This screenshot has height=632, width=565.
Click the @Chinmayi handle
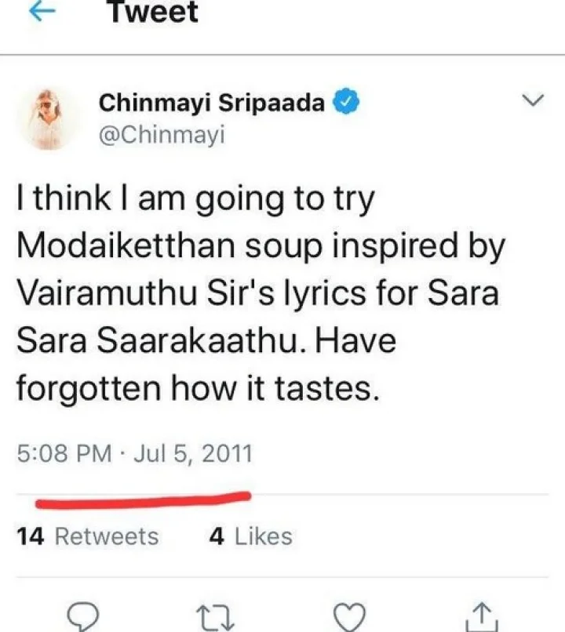click(162, 135)
